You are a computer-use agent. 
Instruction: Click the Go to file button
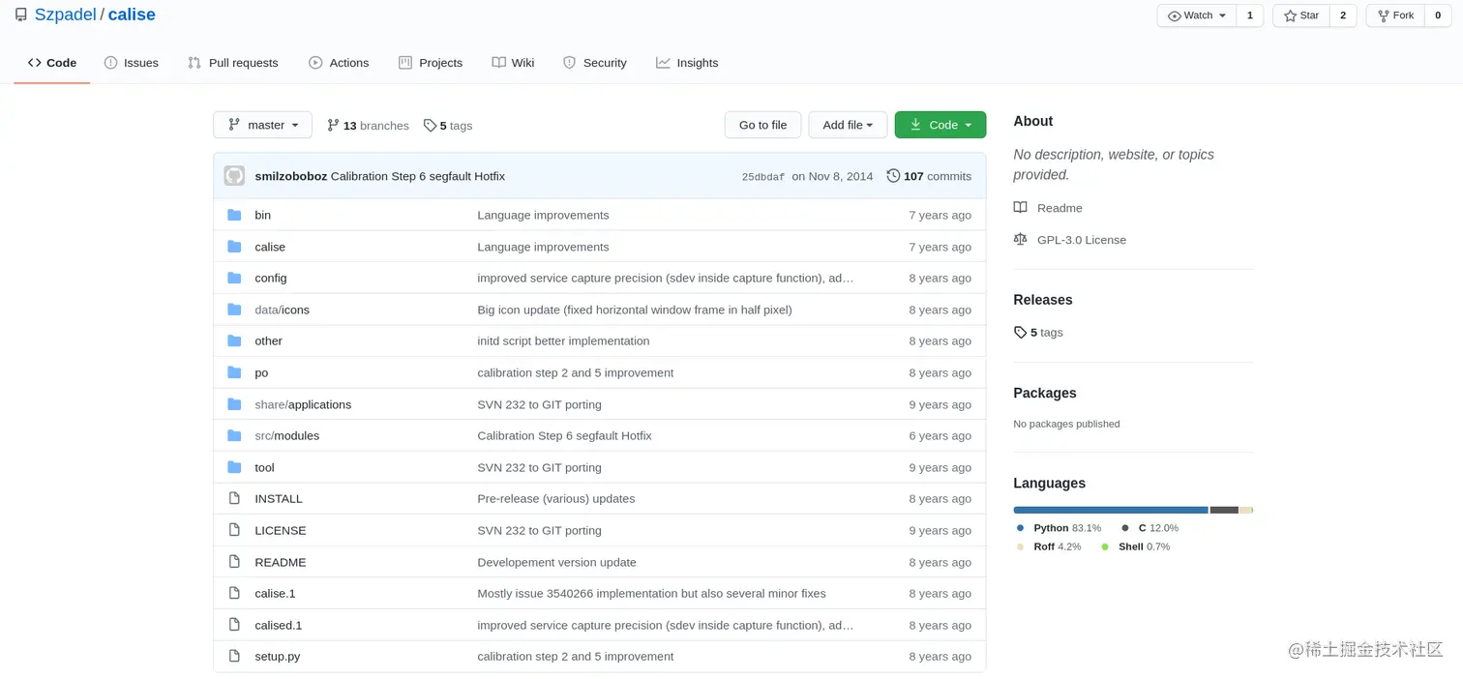762,125
